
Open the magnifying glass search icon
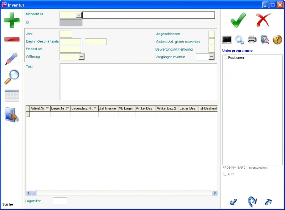[12, 77]
